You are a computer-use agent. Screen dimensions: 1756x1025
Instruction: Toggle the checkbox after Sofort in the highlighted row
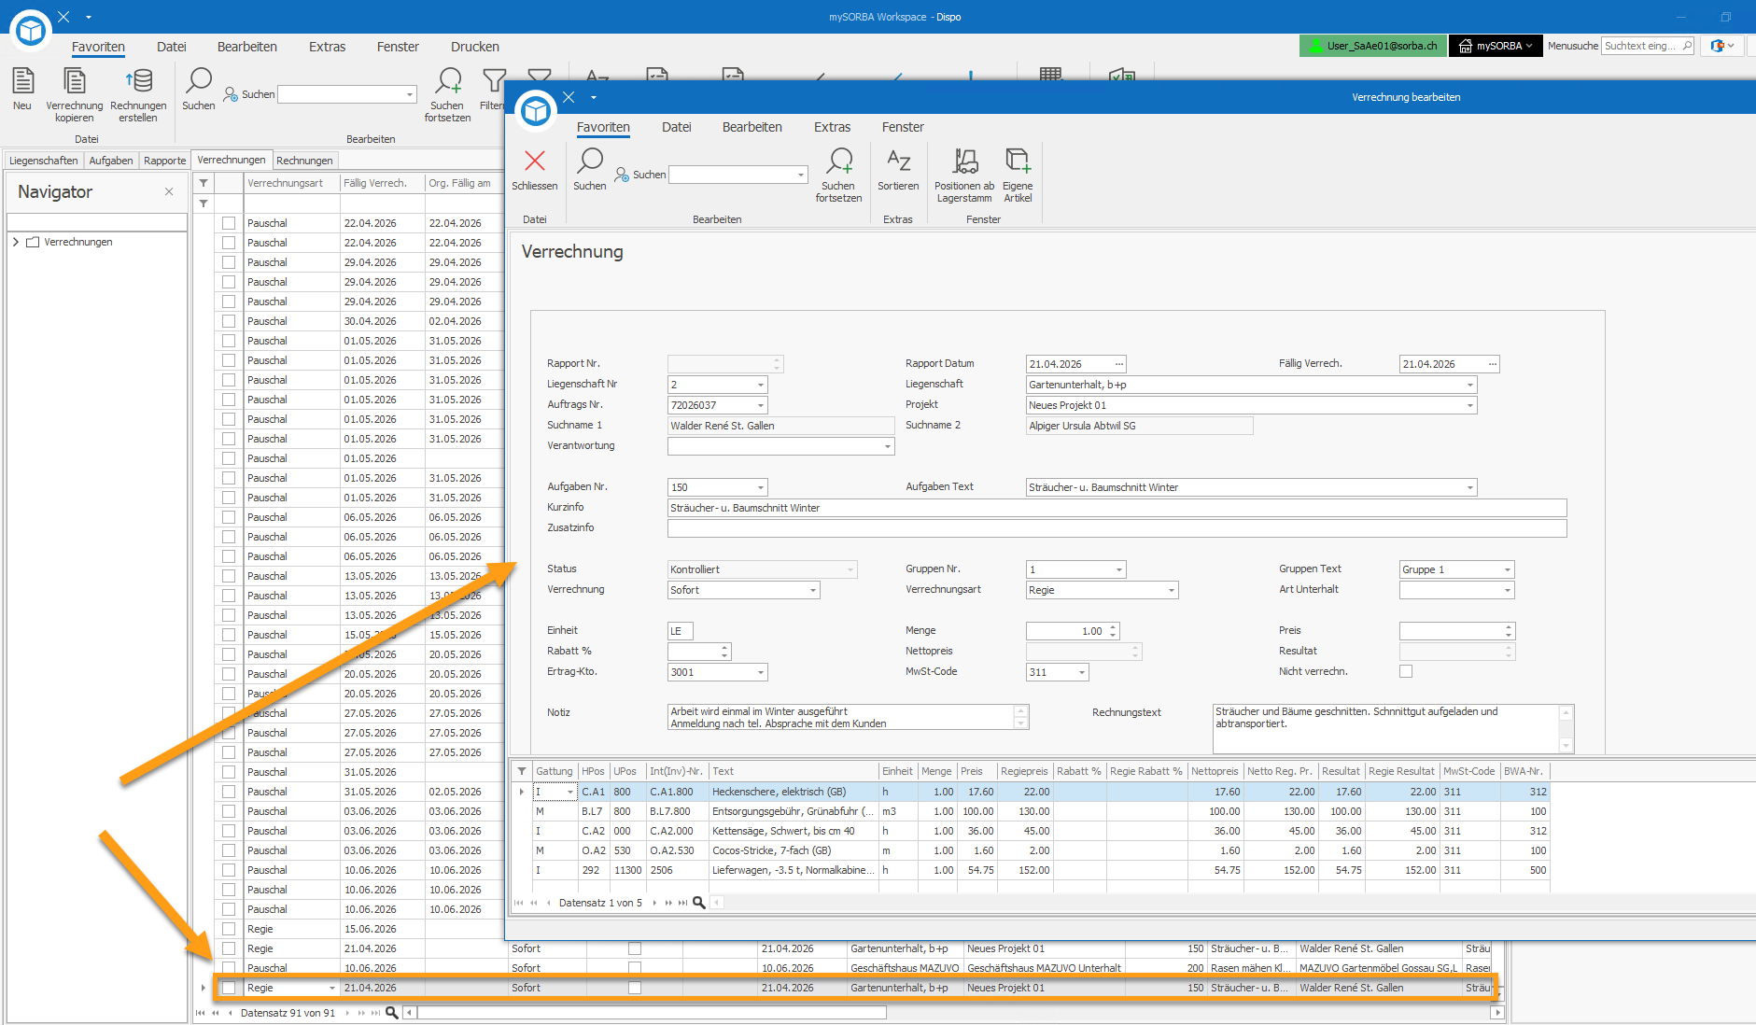pos(635,988)
